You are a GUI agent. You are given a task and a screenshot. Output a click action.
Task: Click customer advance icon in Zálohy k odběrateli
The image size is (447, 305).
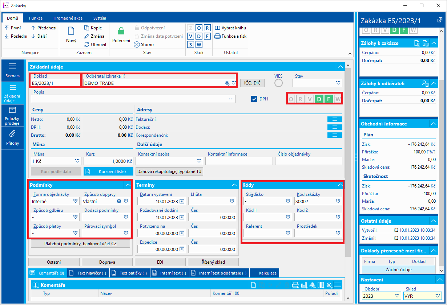(x=426, y=83)
